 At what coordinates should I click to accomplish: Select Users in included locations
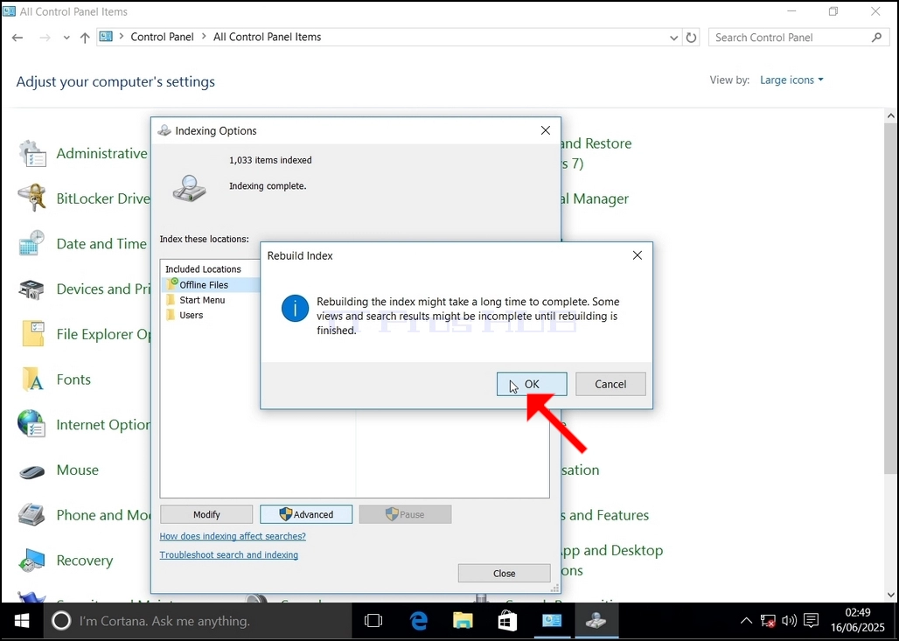point(191,315)
